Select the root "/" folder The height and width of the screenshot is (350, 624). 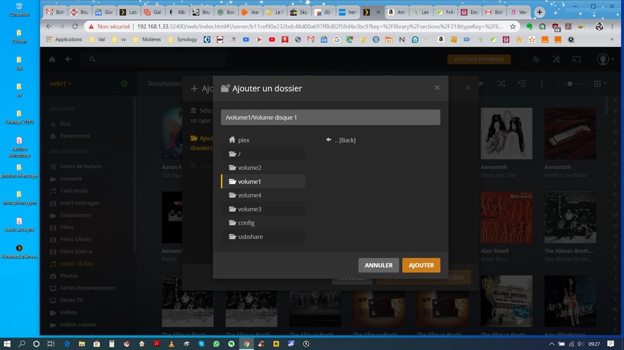263,154
